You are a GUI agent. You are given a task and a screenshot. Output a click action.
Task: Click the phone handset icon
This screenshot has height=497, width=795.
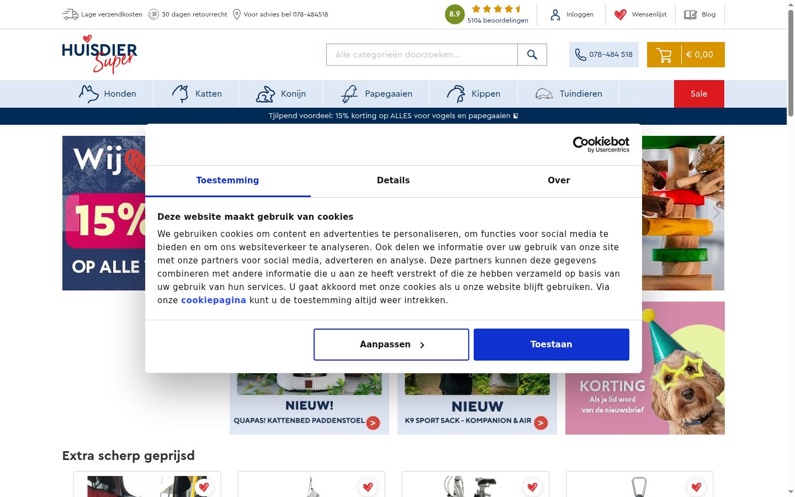click(580, 55)
